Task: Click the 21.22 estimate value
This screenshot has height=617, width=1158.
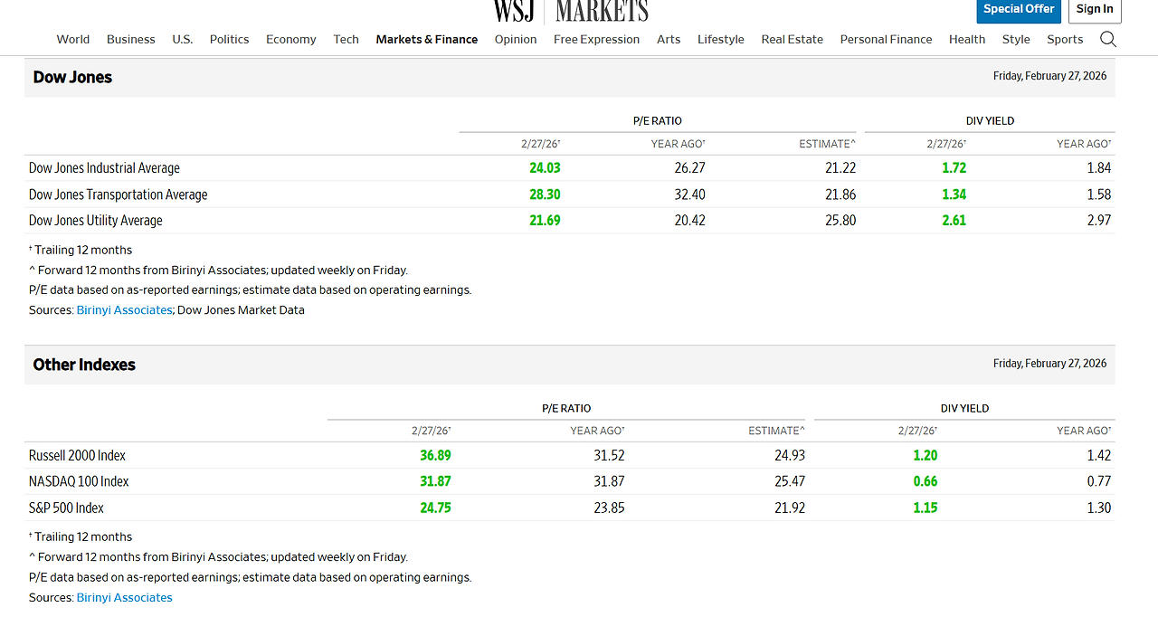Action: [x=840, y=168]
